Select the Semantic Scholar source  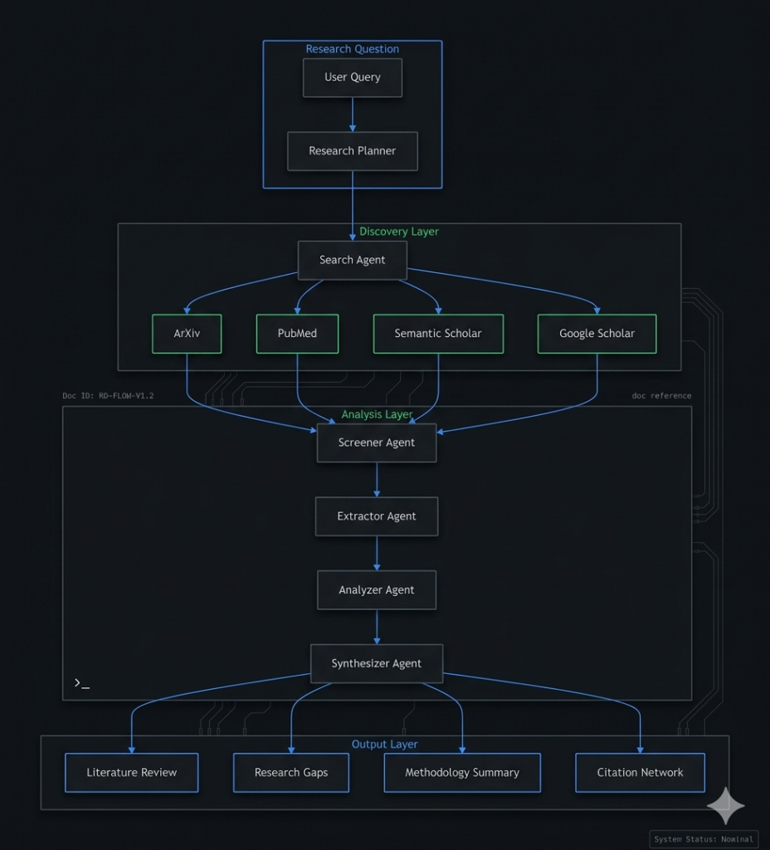[438, 334]
